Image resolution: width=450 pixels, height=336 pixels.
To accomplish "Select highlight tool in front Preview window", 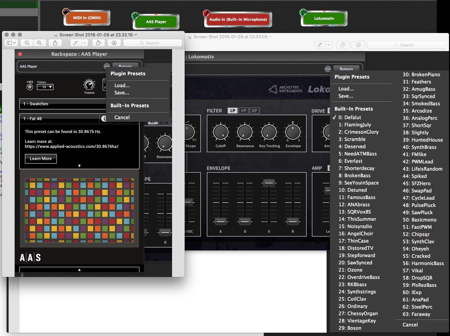I will [x=76, y=43].
